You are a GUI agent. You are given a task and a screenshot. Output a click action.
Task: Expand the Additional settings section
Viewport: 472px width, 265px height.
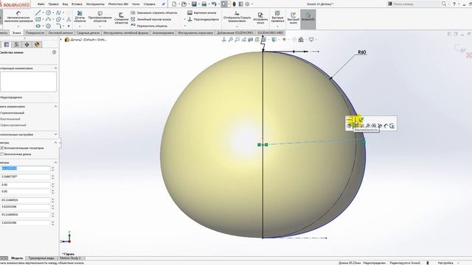tap(55, 134)
